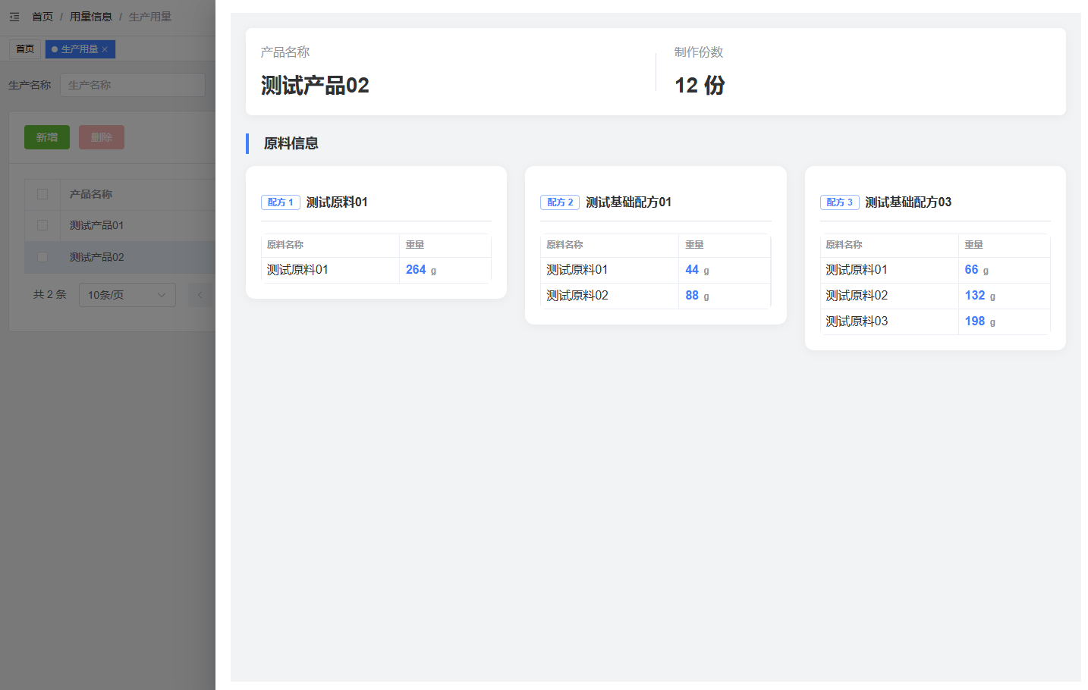Open the 10条/页 page size dropdown
This screenshot has height=690, width=1088.
tap(127, 295)
